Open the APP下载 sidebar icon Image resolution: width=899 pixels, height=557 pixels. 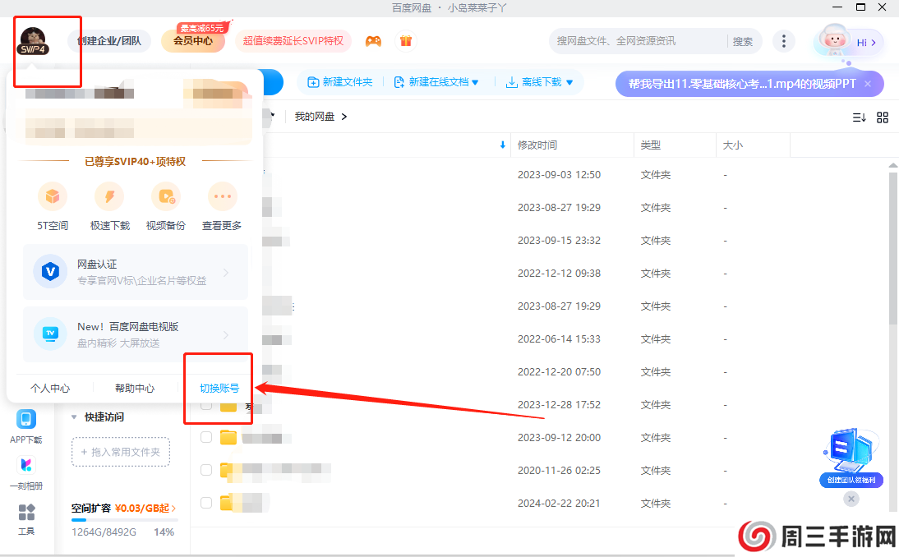[x=26, y=420]
